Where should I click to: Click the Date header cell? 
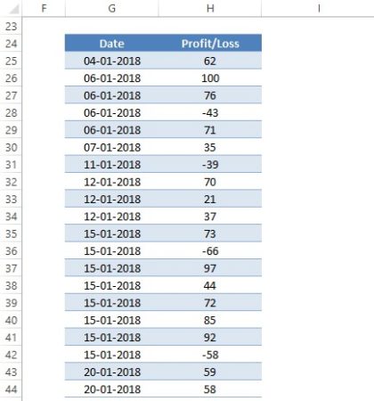pos(112,44)
